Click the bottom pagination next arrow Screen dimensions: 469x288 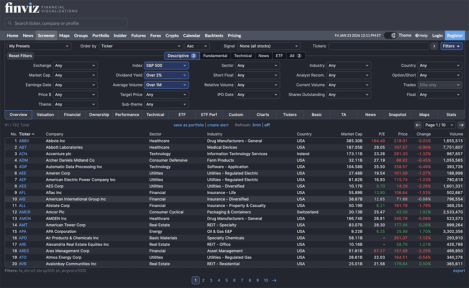[274, 280]
